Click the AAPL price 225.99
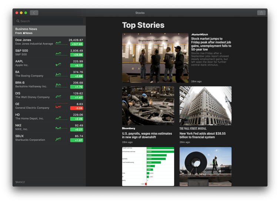The height and width of the screenshot is (203, 280). (x=78, y=61)
